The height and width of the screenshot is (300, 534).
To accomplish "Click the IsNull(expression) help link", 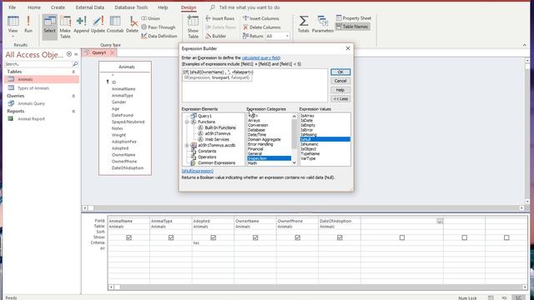I will pyautogui.click(x=198, y=171).
